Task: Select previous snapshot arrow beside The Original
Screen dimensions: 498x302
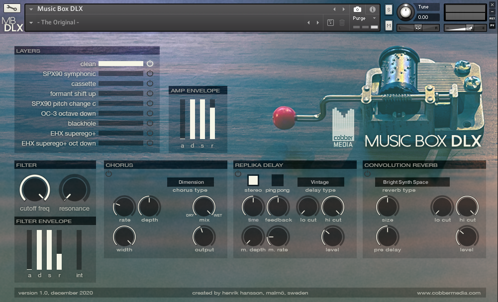Action: coord(308,22)
